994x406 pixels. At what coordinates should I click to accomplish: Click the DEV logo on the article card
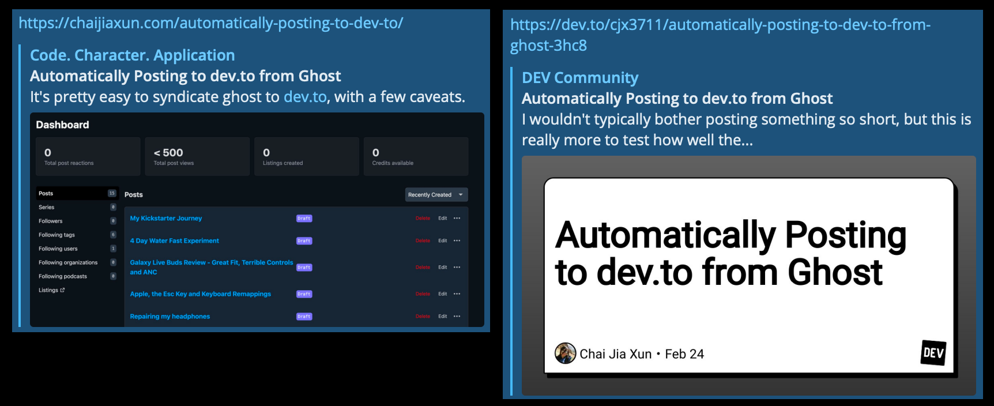[933, 353]
